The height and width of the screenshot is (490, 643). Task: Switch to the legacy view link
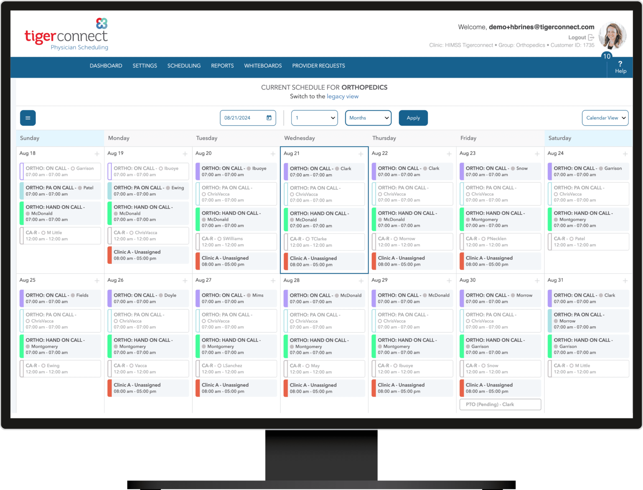(x=342, y=96)
